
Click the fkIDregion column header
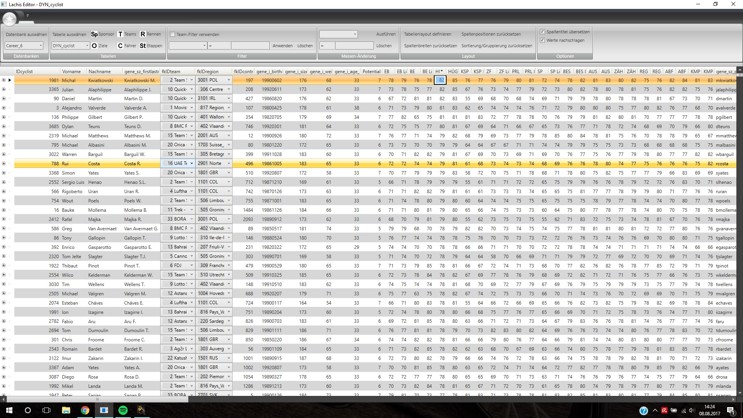point(208,72)
